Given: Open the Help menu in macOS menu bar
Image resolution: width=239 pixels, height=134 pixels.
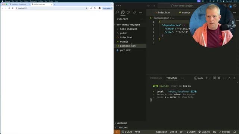Looking at the screenshot, I should [56, 1].
